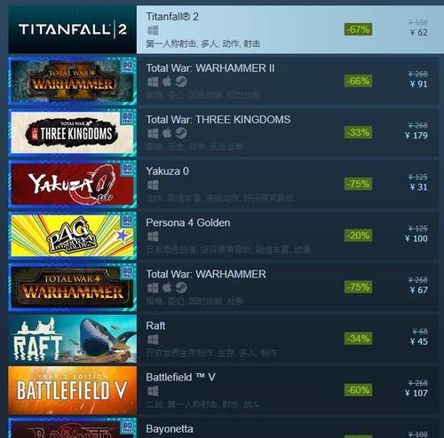Screen dimensions: 444x438
Task: Click the -67% discount badge for Titanfall 2
Action: [x=358, y=29]
